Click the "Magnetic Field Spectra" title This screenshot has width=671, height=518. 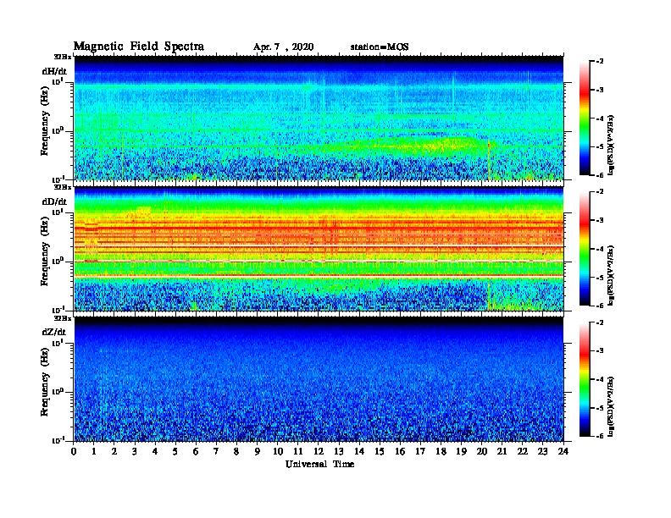(139, 47)
